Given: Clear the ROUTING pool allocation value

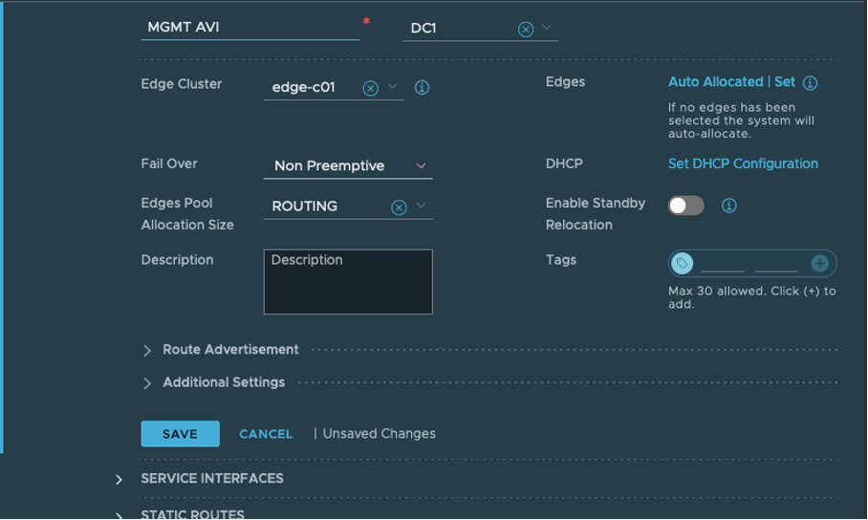Looking at the screenshot, I should (399, 207).
